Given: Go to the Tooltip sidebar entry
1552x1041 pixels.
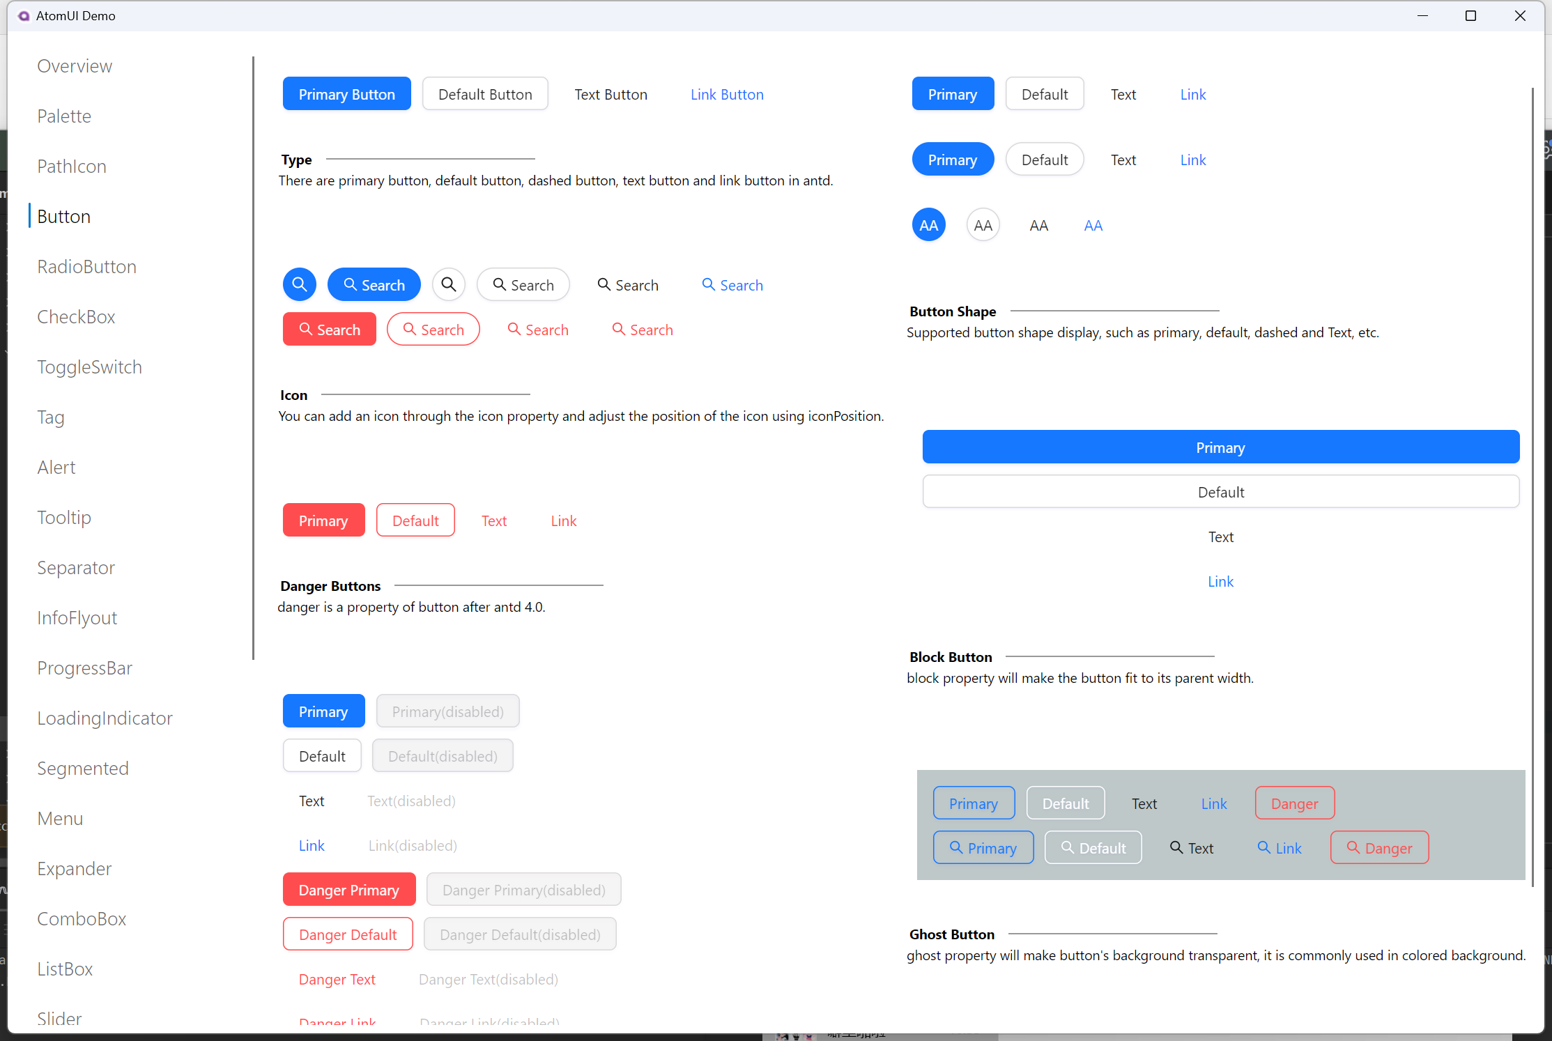Looking at the screenshot, I should pyautogui.click(x=64, y=517).
